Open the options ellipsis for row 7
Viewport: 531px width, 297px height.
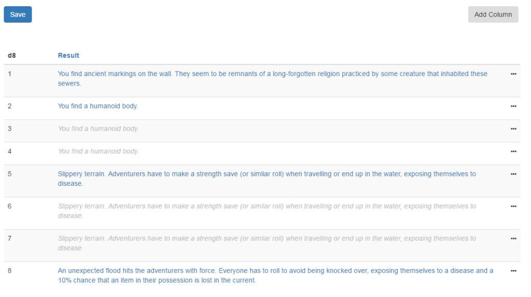[513, 239]
